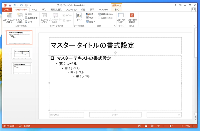This screenshot has height=131, width=200.
Task: Switch to the Home (ホーム) tab
Action: coord(34,10)
